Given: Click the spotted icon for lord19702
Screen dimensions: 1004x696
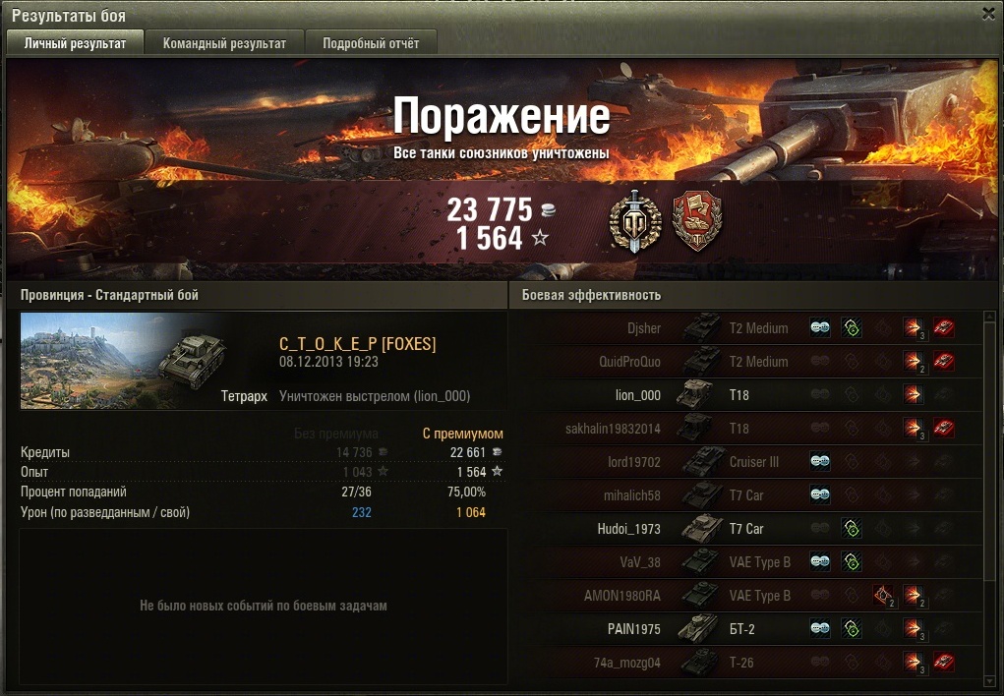Looking at the screenshot, I should point(820,462).
